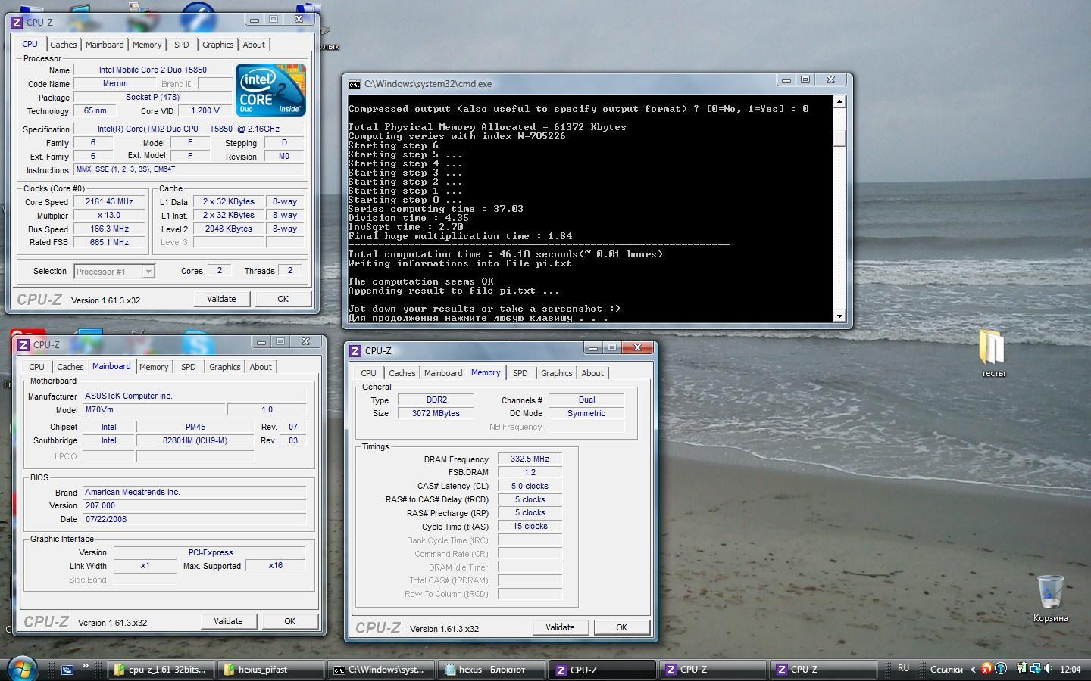This screenshot has width=1091, height=681.
Task: Click the motherboard model M70Vm field
Action: coord(154,409)
